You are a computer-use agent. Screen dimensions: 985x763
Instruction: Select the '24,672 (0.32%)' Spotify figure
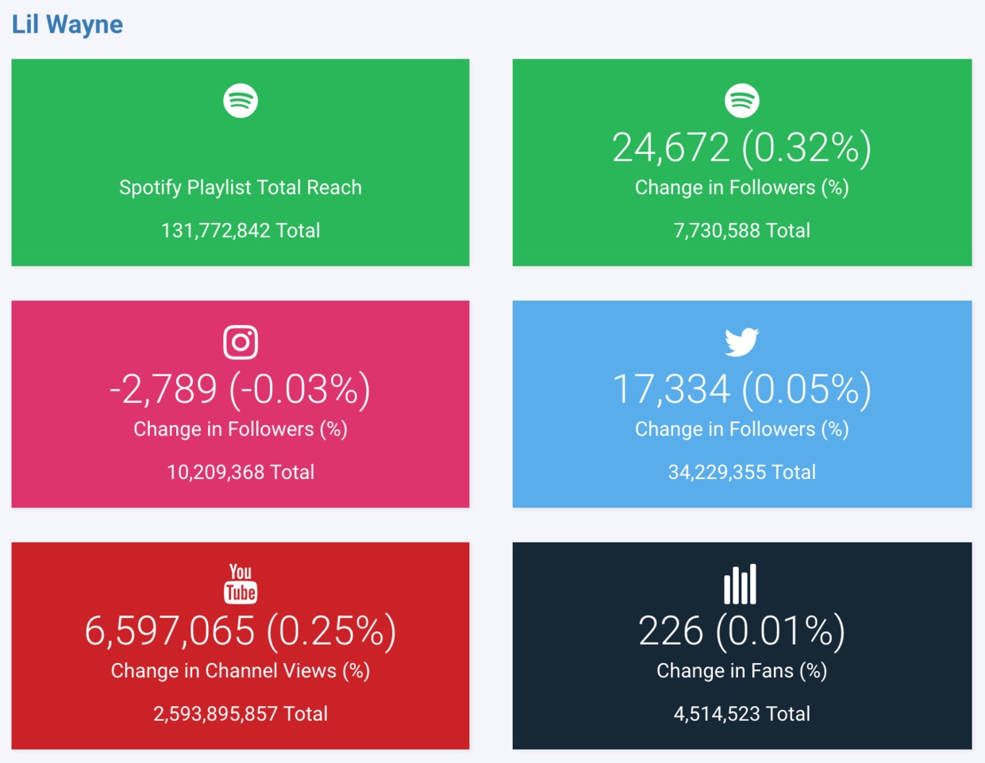coord(742,148)
